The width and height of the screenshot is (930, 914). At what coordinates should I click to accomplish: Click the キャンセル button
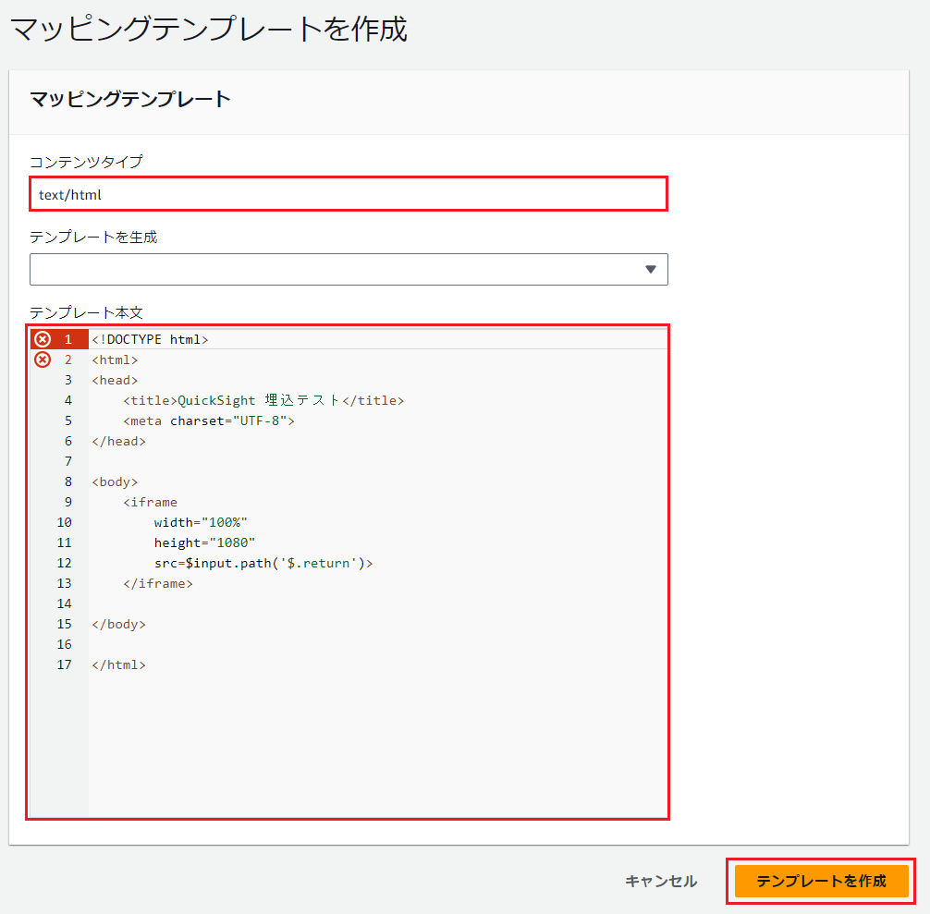pos(661,881)
